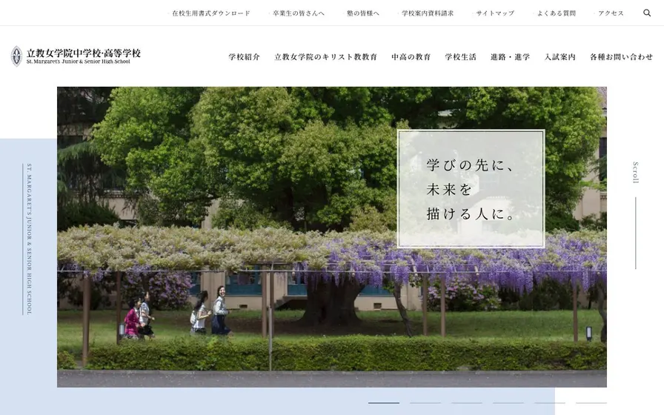Select the sixth slideshow indicator bar
Image resolution: width=664 pixels, height=415 pixels.
(x=591, y=402)
